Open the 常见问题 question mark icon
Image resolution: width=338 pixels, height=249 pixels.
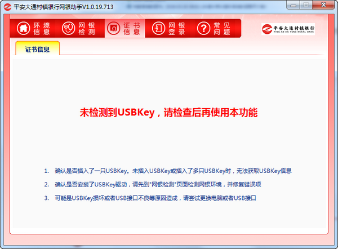click(x=203, y=28)
